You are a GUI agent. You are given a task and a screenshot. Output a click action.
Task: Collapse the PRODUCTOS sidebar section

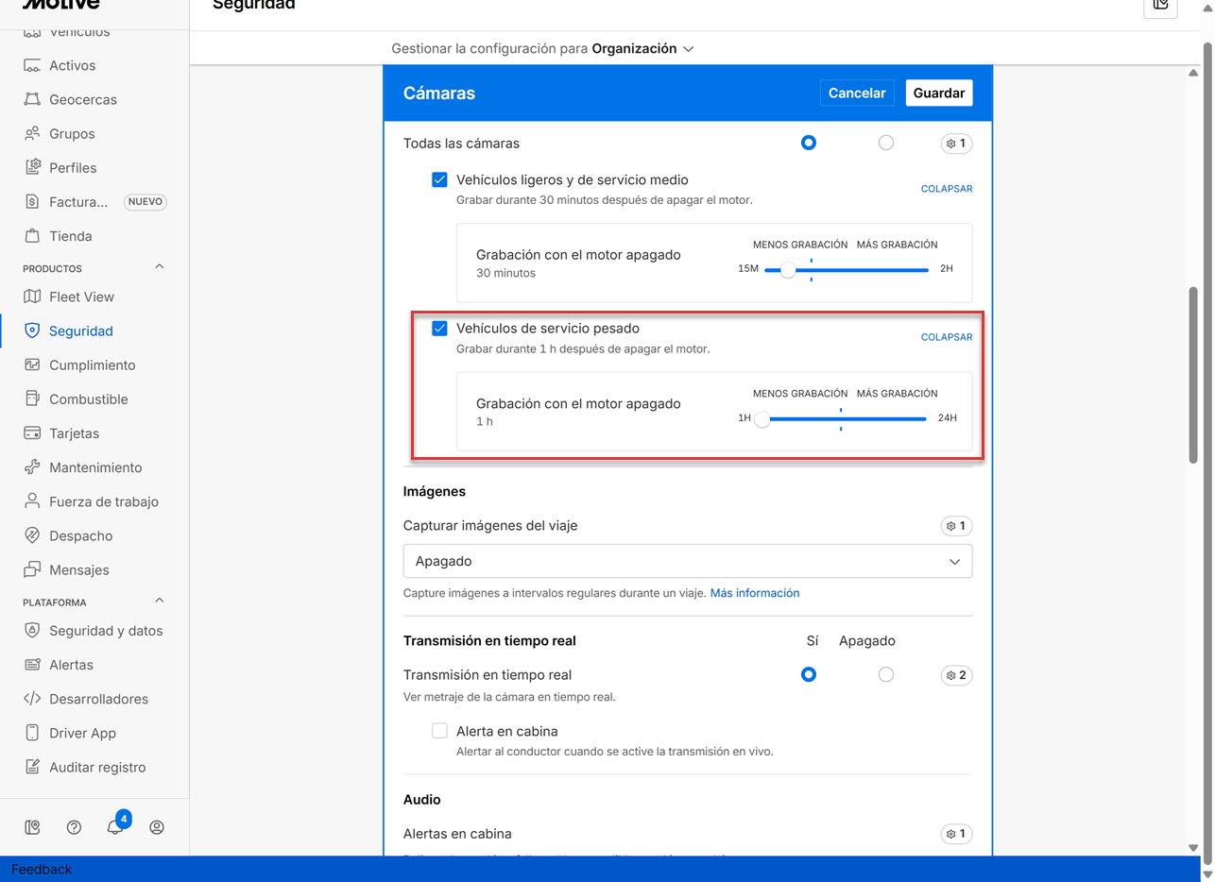[x=159, y=267]
